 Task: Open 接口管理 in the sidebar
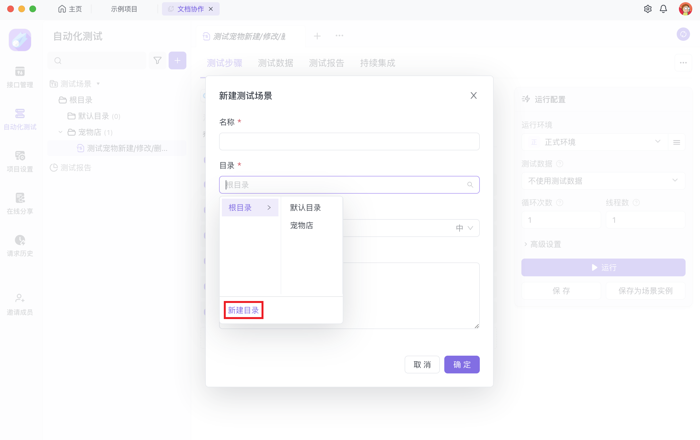20,77
